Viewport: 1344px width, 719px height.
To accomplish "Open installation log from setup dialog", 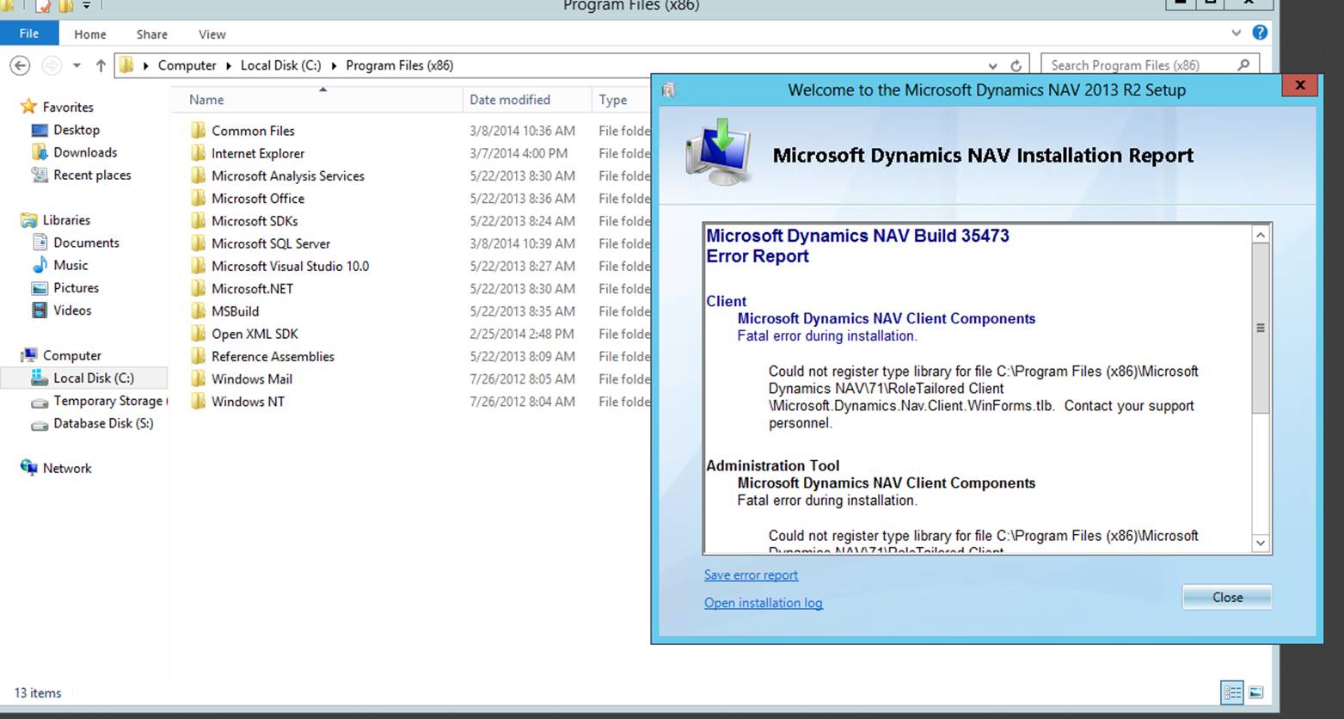I will coord(762,603).
